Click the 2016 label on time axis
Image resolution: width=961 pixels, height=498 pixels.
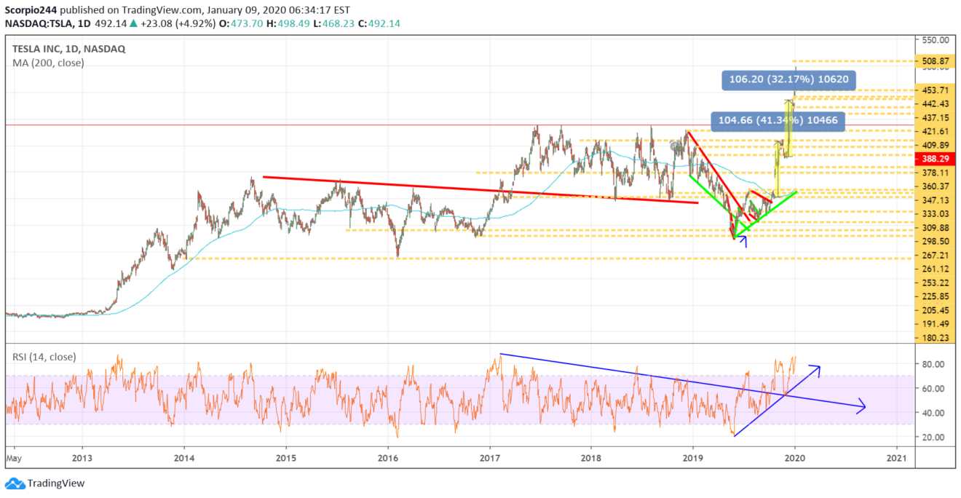click(x=388, y=459)
